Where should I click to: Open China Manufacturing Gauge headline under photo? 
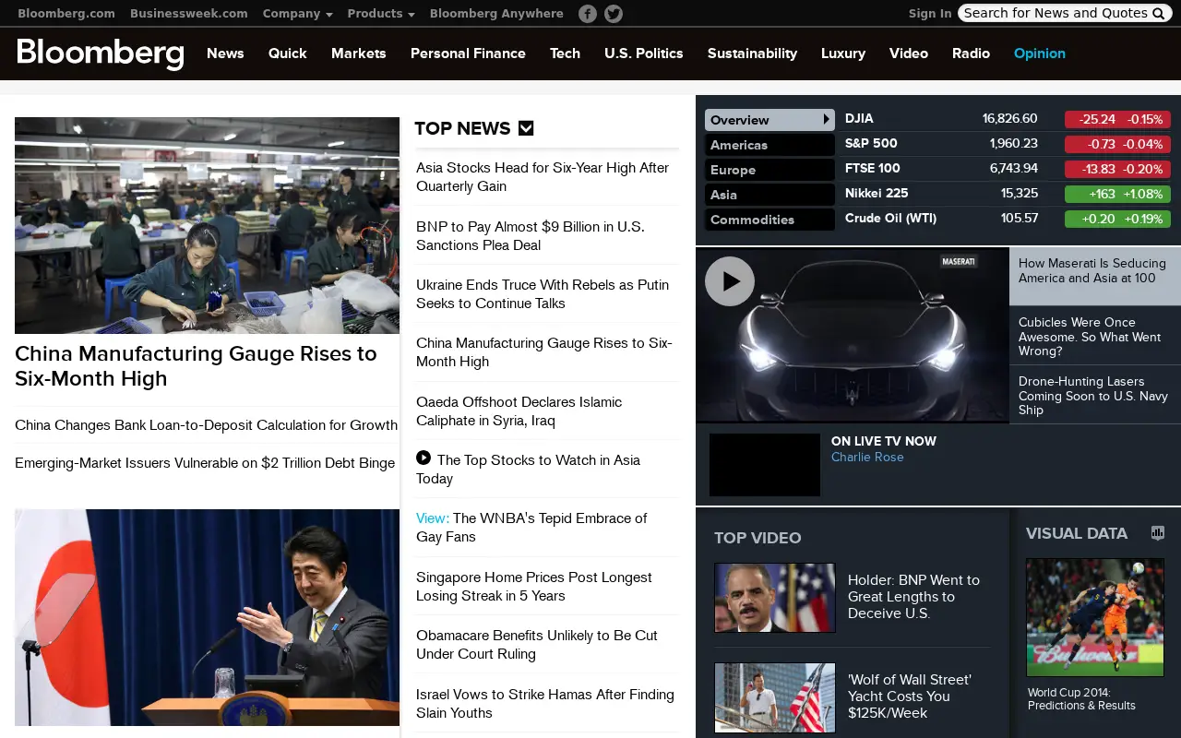click(196, 366)
